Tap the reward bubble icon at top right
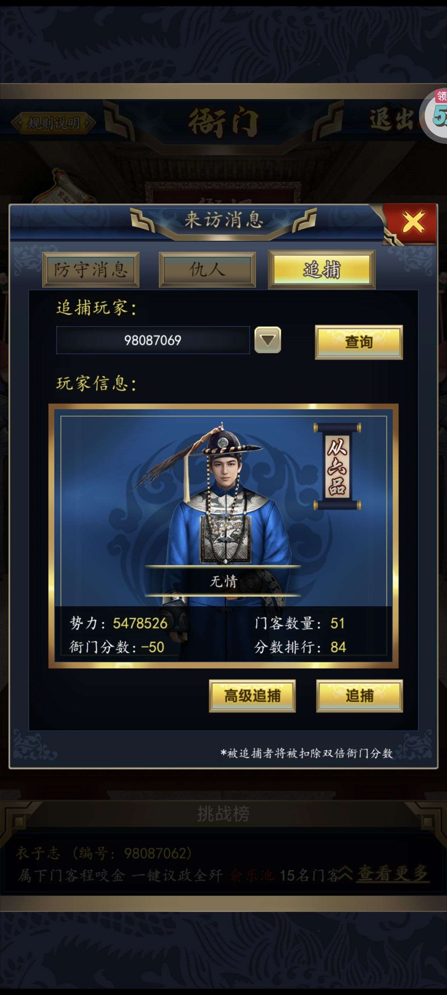 (436, 114)
